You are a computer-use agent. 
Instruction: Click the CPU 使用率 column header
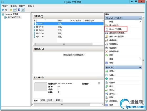[x=77, y=21]
